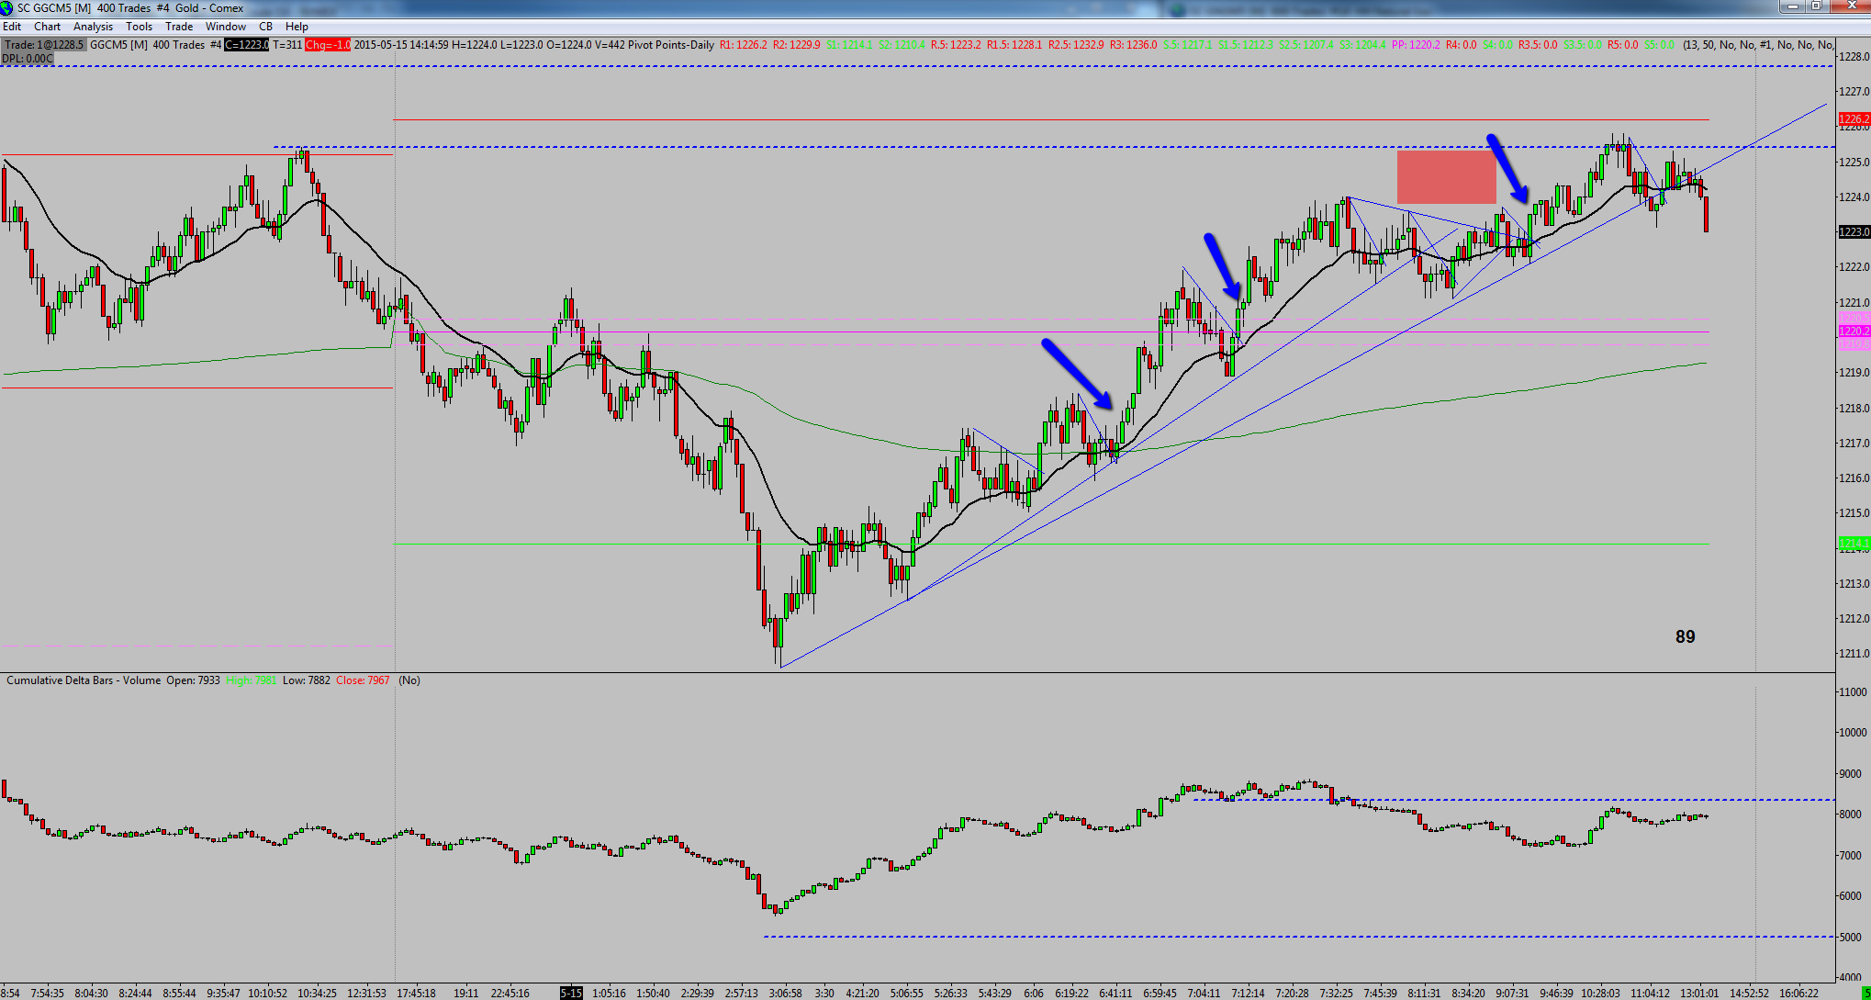Click the 'DPL: 0.00C' daily profit readout

coord(28,59)
